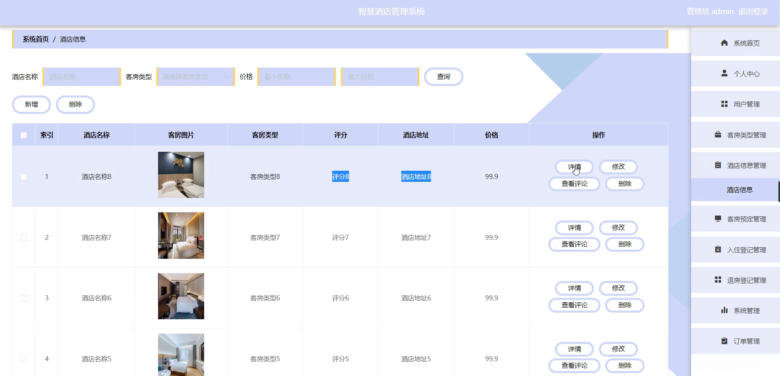Focus the 酒店名称 search input
Image resolution: width=780 pixels, height=376 pixels.
[x=81, y=77]
